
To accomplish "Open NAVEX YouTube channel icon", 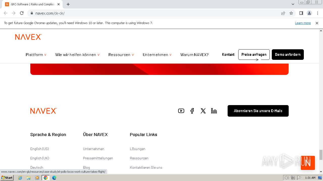I will (x=181, y=111).
